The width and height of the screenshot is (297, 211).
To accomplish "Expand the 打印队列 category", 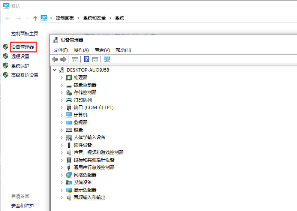I will (61, 100).
